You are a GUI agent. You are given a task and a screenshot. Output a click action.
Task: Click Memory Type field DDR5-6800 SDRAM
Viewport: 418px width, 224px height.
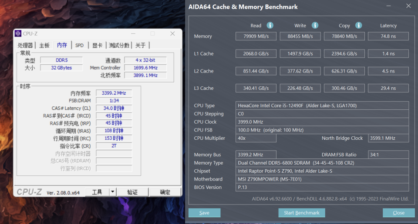point(322,163)
